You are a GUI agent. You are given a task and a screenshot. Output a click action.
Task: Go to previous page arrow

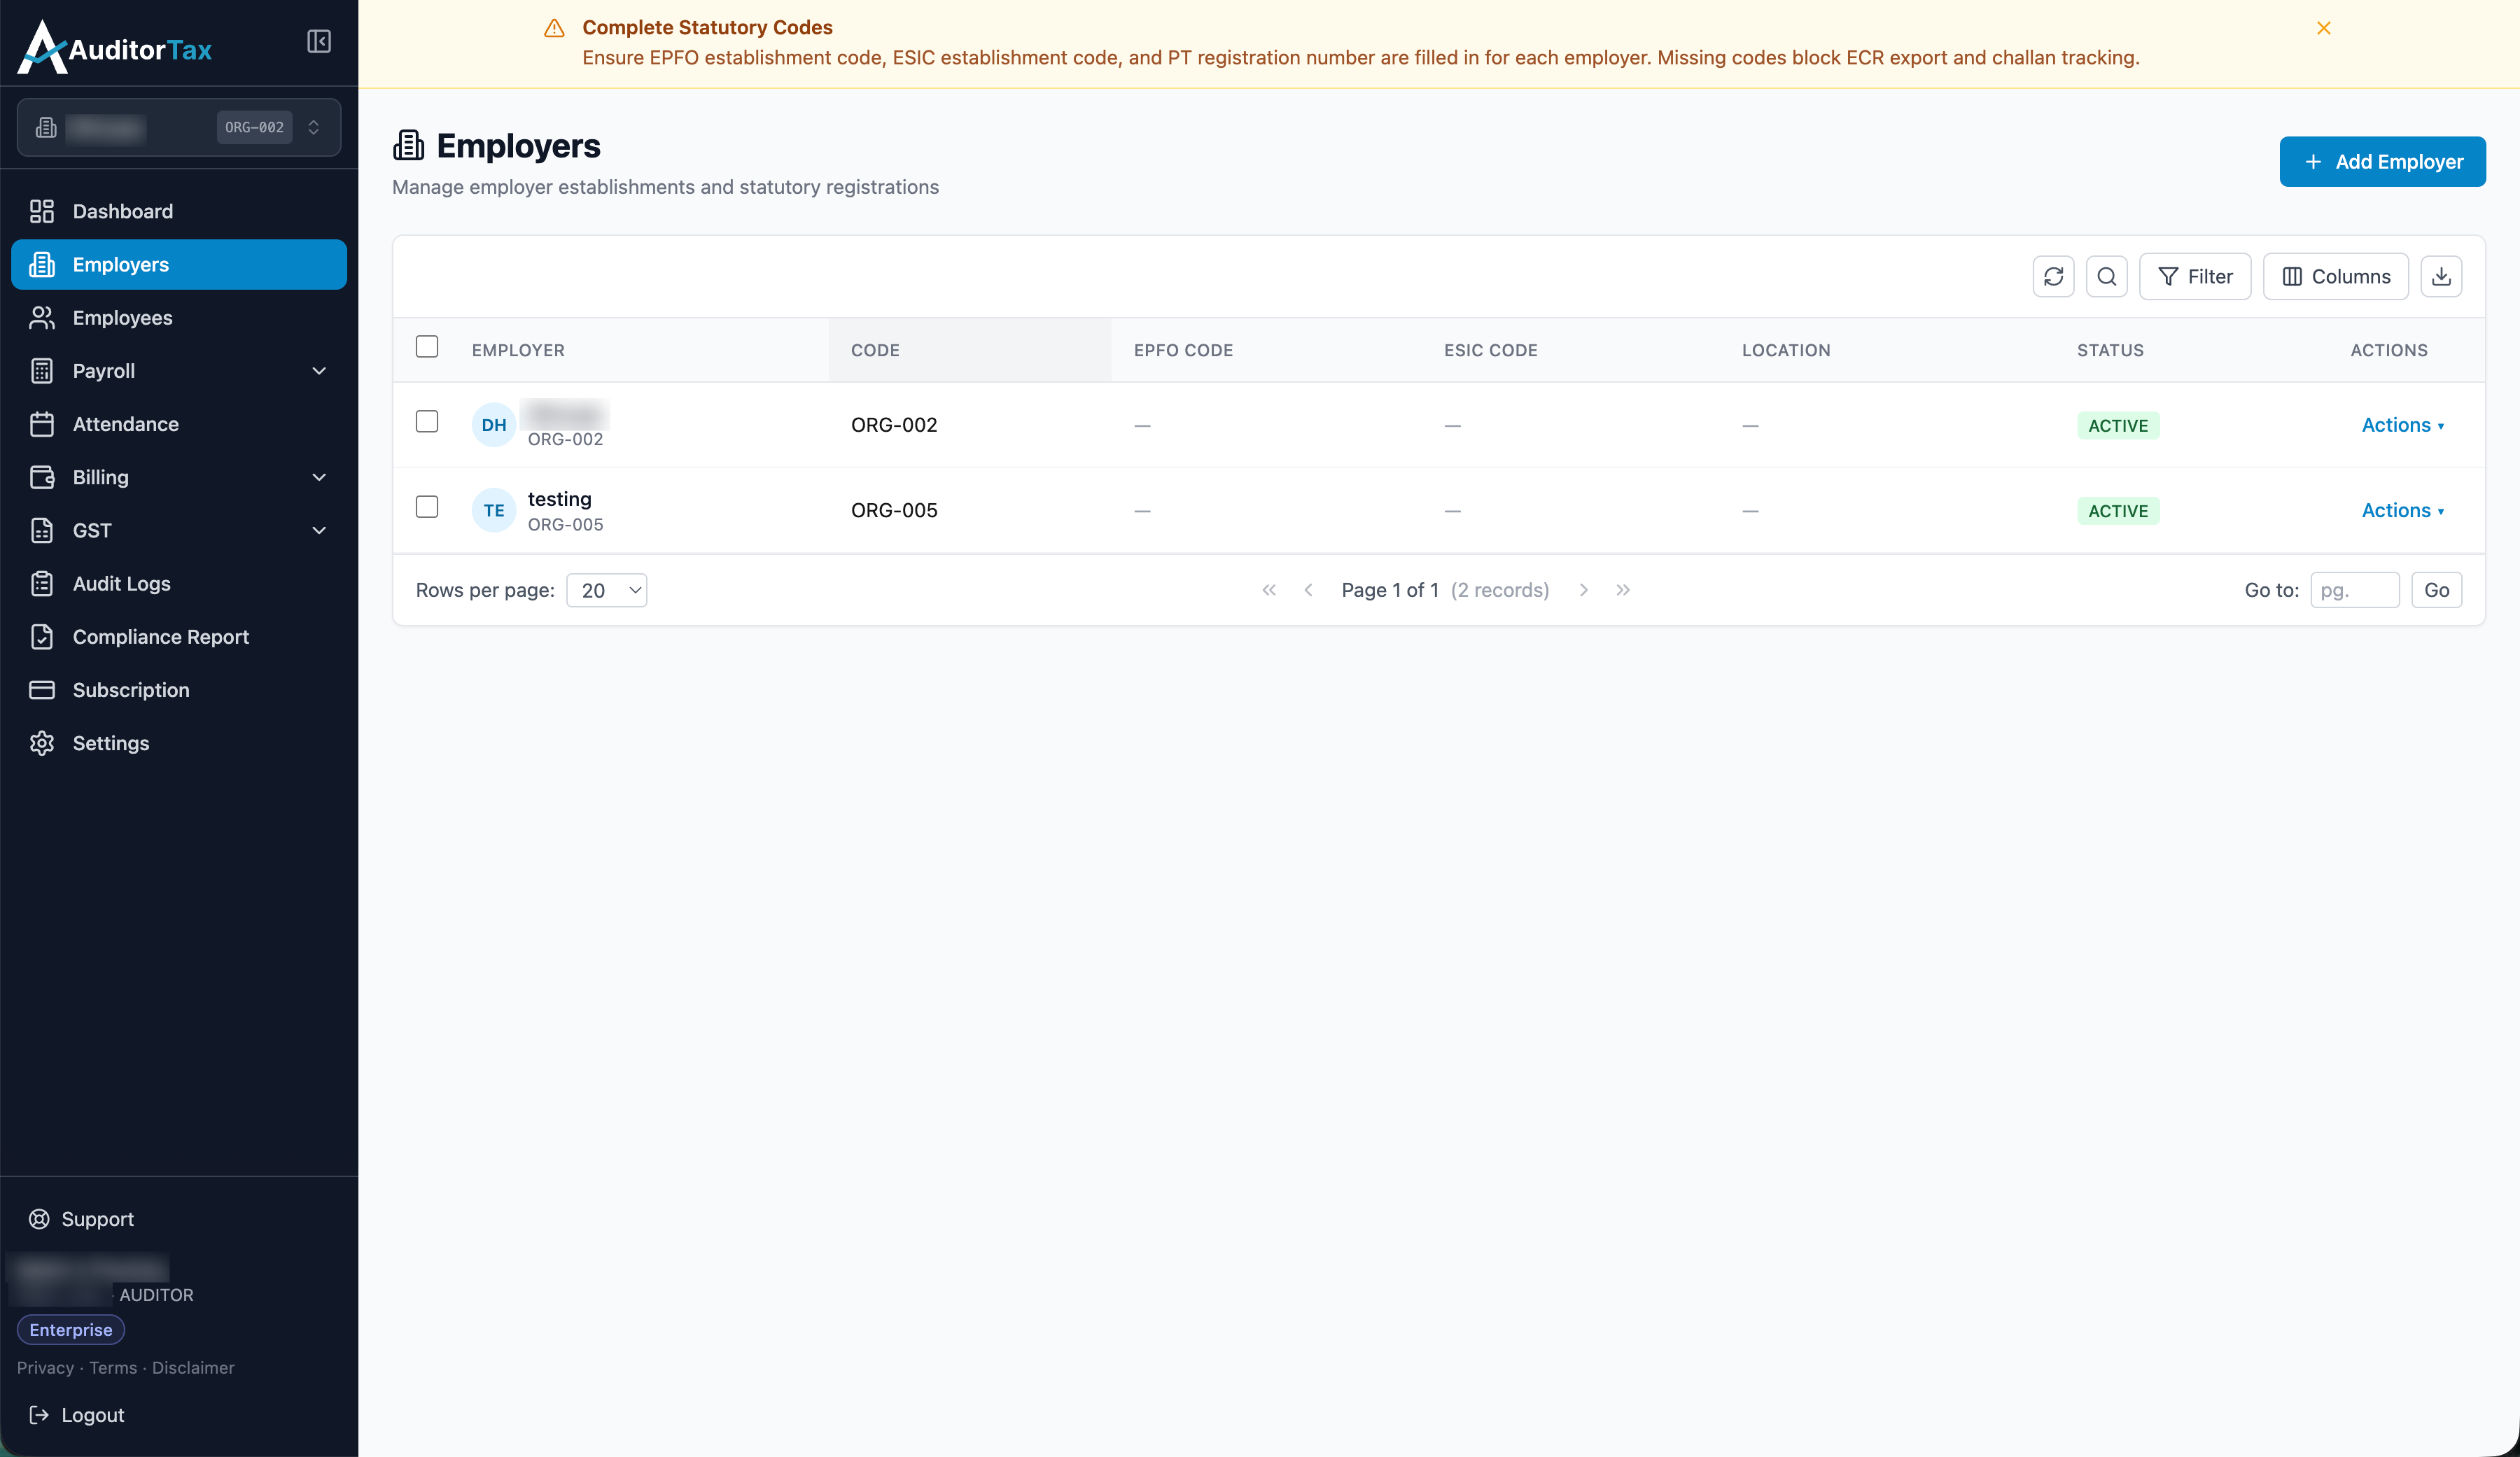point(1308,590)
